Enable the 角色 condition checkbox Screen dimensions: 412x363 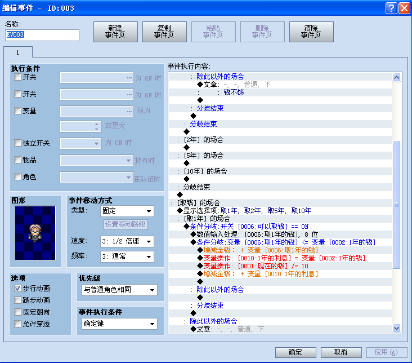[17, 176]
